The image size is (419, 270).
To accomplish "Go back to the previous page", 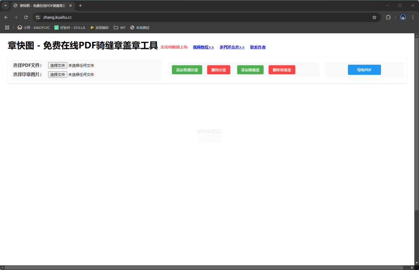I will pos(6,17).
